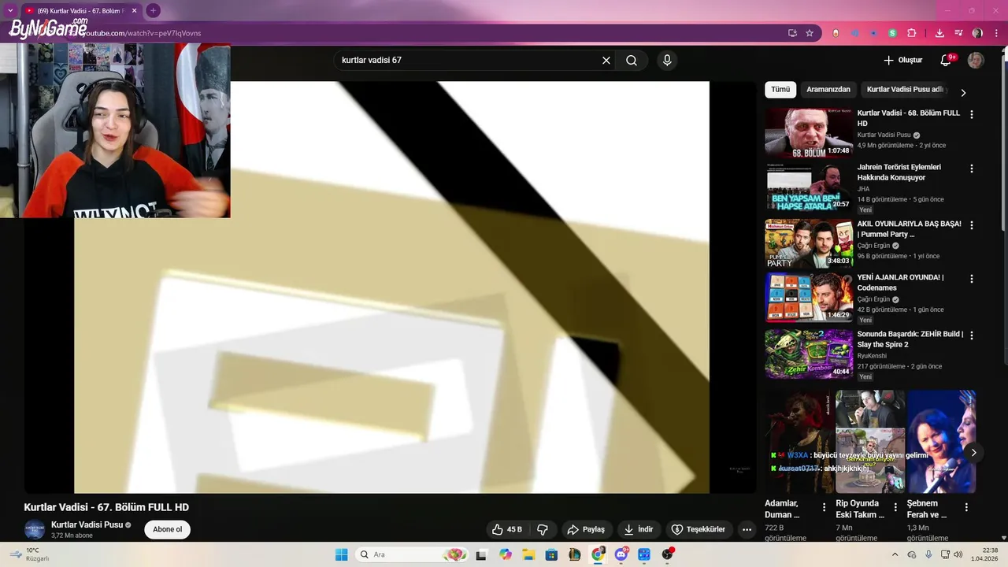Image resolution: width=1008 pixels, height=567 pixels.
Task: Click the Çağrı Ergün channel under Pummel Party
Action: click(x=873, y=245)
